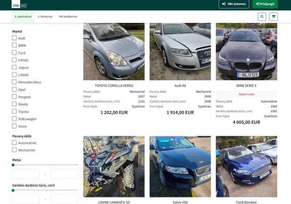Screen dimensions: 291x204
Task: Enable the Toyota checkbox
Action: tap(15, 112)
